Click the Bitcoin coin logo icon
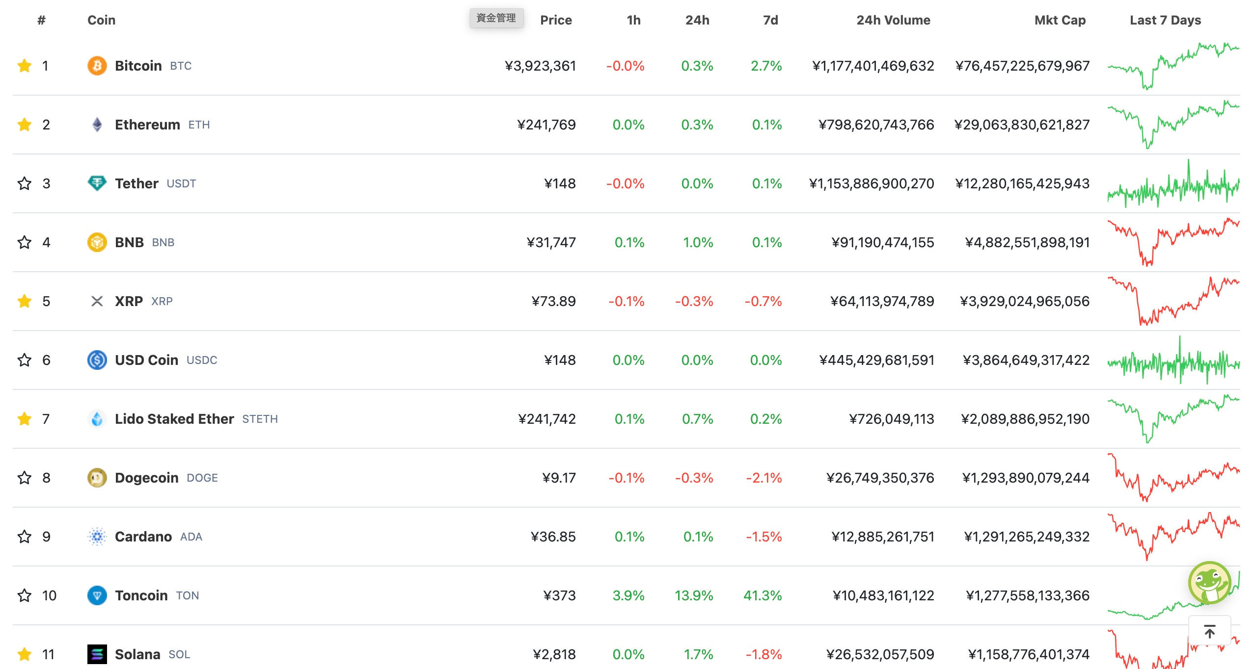 point(97,66)
